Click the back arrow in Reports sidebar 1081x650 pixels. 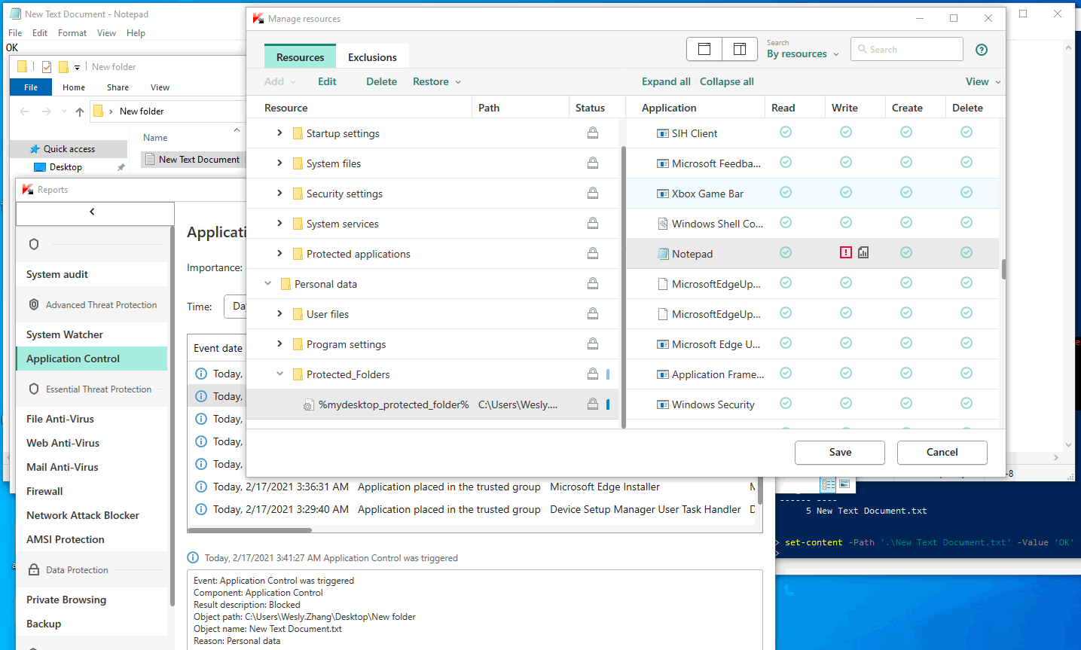click(92, 212)
